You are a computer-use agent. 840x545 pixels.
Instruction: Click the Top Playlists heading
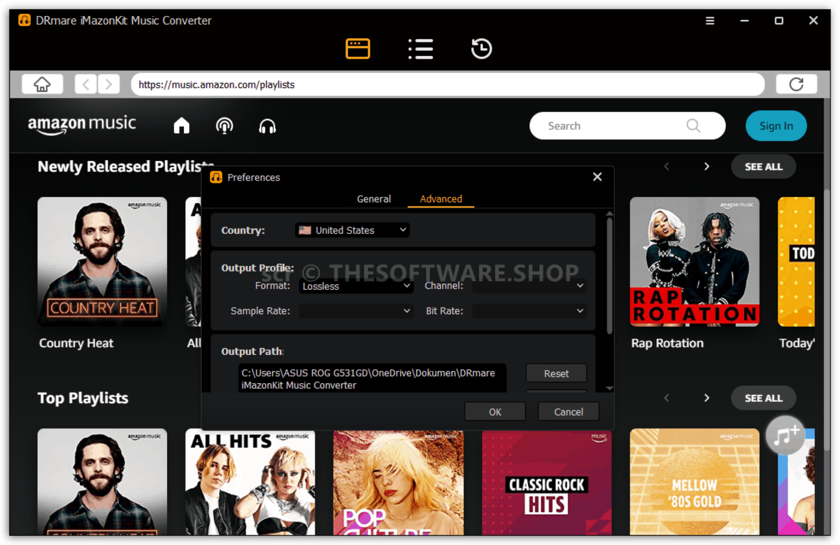[x=83, y=398]
